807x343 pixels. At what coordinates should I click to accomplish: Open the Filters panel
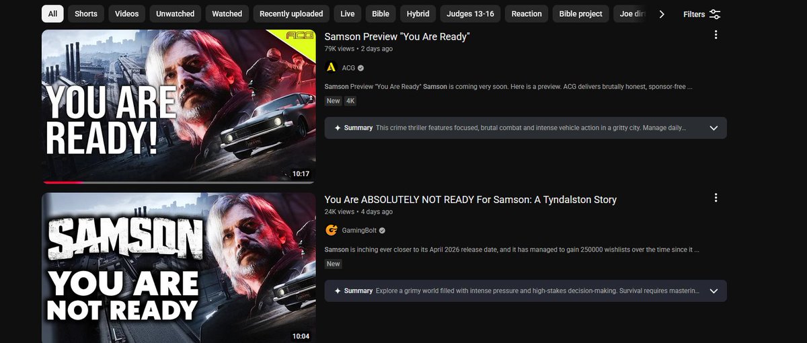(702, 14)
